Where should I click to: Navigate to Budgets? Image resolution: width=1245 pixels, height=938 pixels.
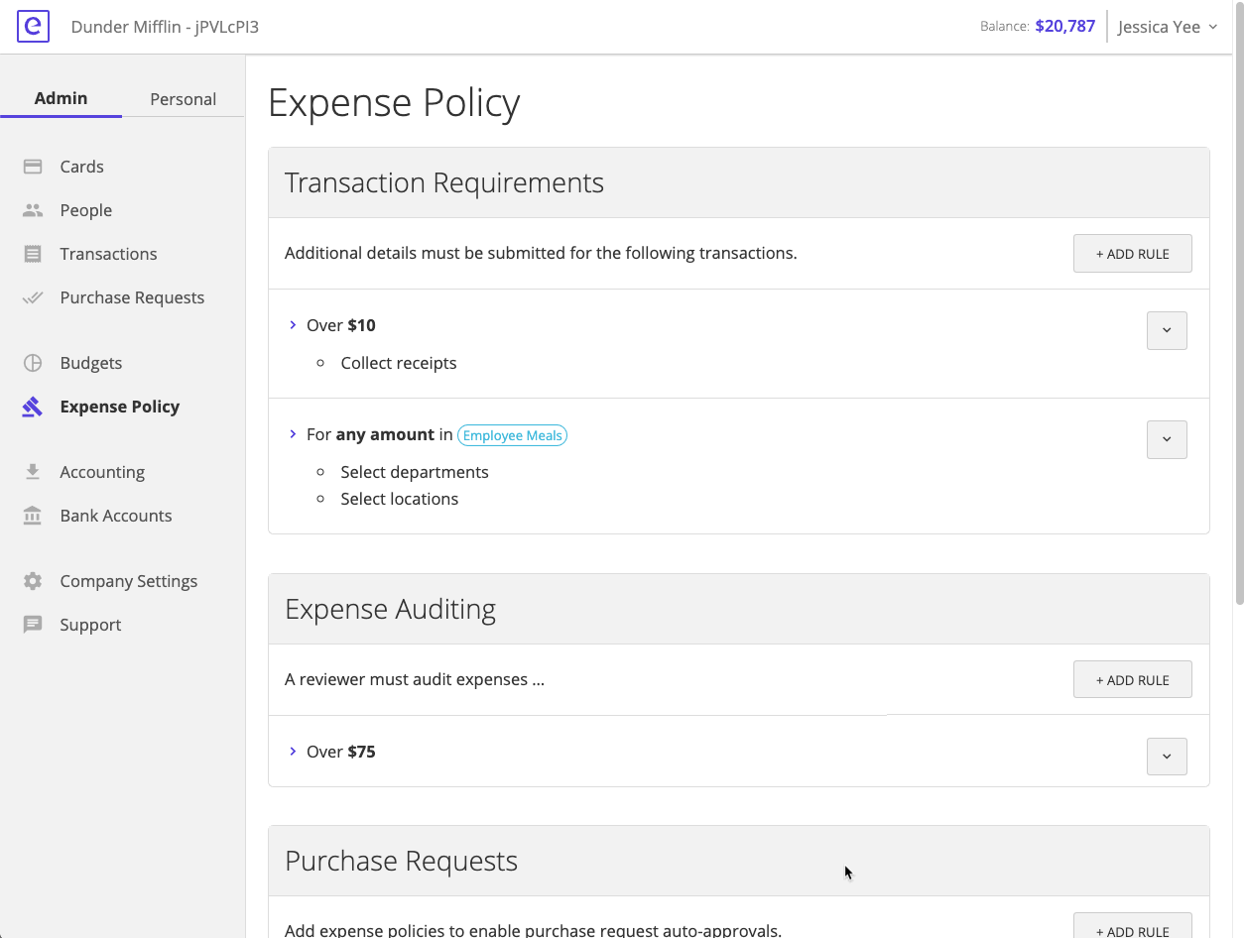coord(90,363)
